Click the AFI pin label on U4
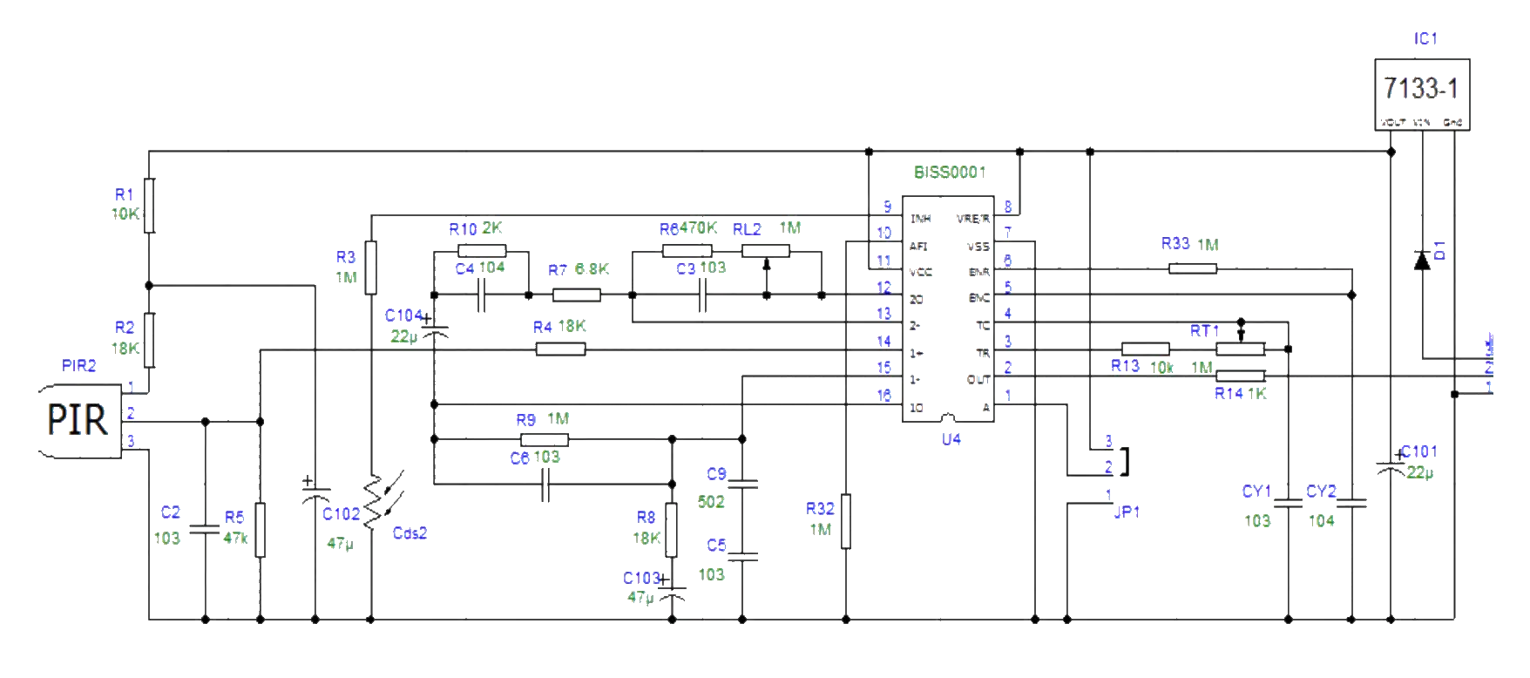Viewport: 1530px width, 678px height. coord(918,247)
